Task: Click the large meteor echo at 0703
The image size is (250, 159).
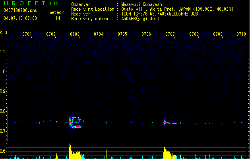Action: coord(76,122)
